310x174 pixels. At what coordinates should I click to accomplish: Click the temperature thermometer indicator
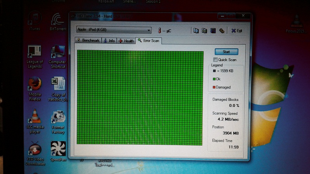159,31
